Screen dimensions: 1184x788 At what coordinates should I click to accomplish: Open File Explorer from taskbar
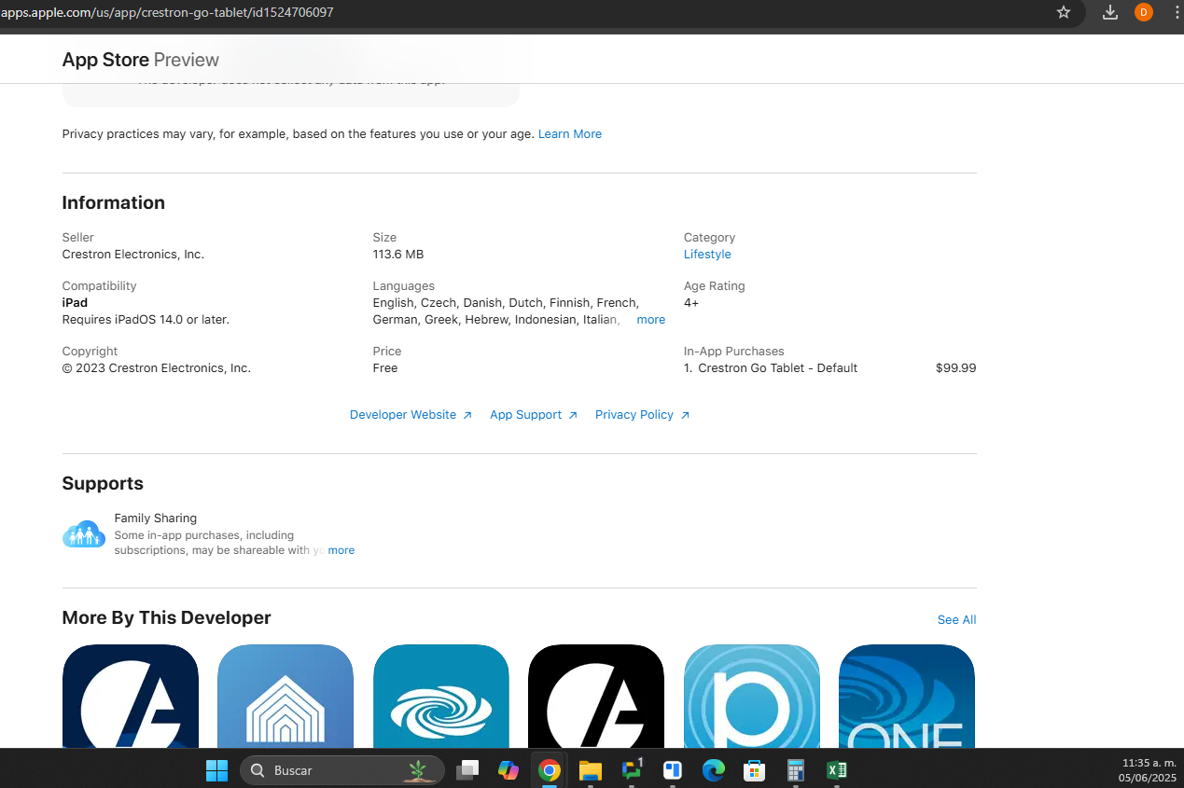(591, 770)
